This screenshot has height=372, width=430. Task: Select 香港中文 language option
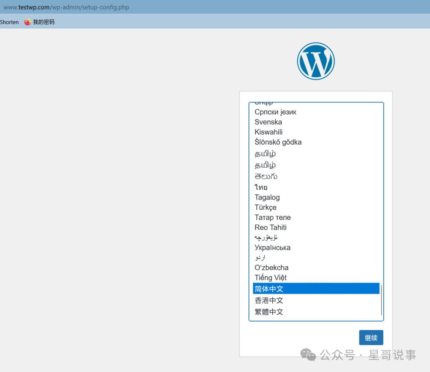pos(316,300)
